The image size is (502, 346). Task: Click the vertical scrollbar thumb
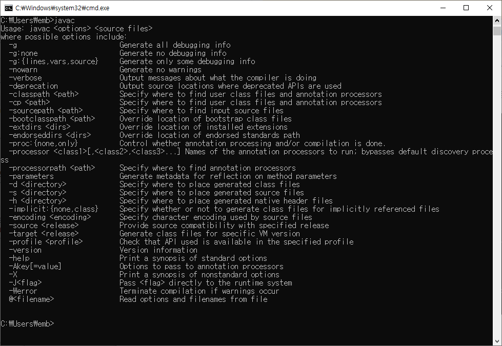coord(497,31)
